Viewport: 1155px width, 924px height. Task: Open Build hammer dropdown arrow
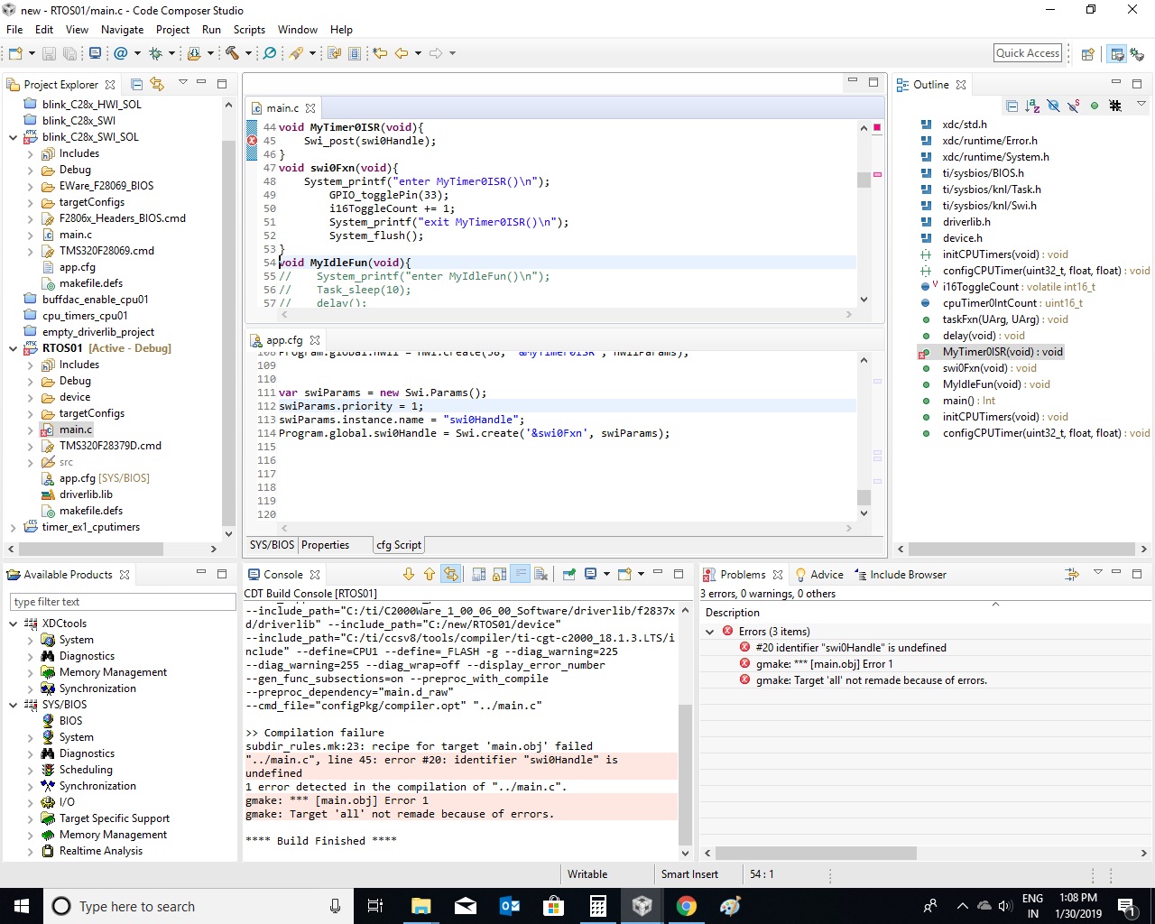[x=248, y=53]
